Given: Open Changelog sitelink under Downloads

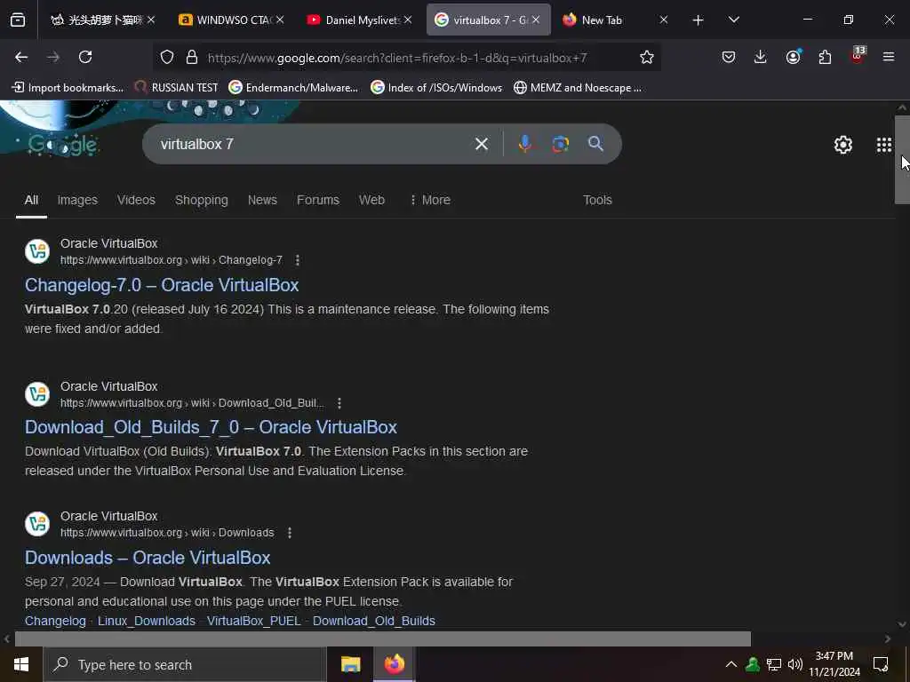Looking at the screenshot, I should tap(55, 621).
